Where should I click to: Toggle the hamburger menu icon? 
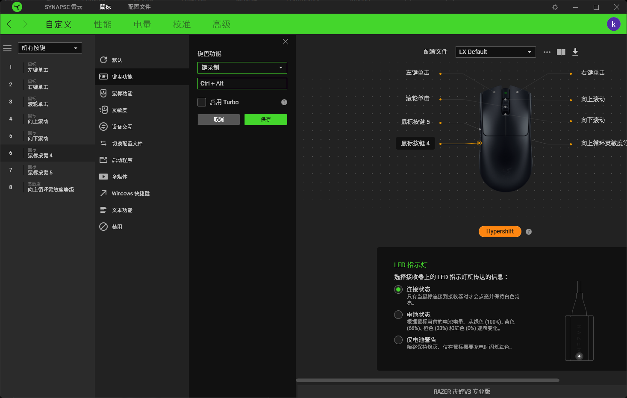click(x=7, y=48)
